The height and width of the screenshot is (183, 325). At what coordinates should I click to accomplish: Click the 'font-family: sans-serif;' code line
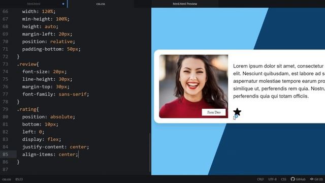55,94
